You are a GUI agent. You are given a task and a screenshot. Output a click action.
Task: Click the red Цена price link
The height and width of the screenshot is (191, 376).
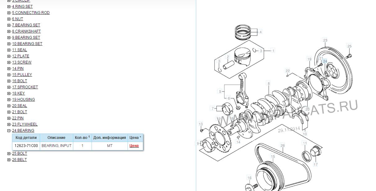[x=134, y=146]
